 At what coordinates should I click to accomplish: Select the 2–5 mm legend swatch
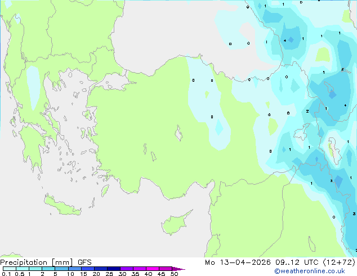(48, 269)
